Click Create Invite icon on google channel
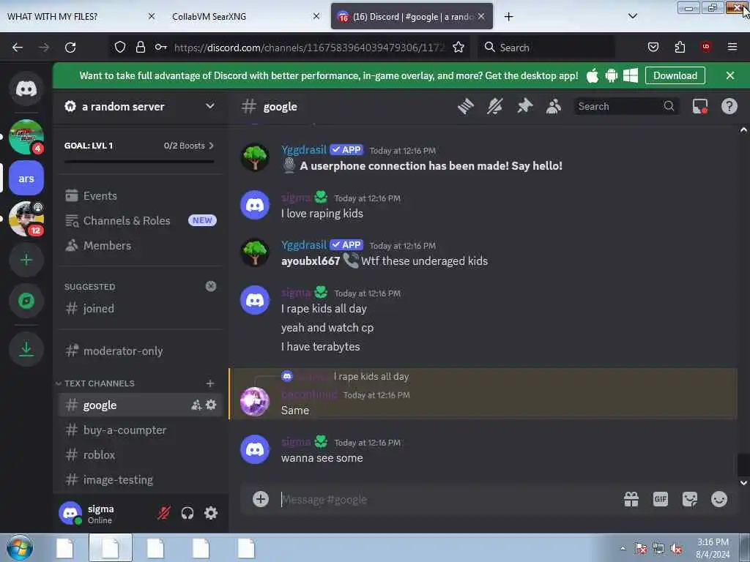This screenshot has width=750, height=562. 196,405
